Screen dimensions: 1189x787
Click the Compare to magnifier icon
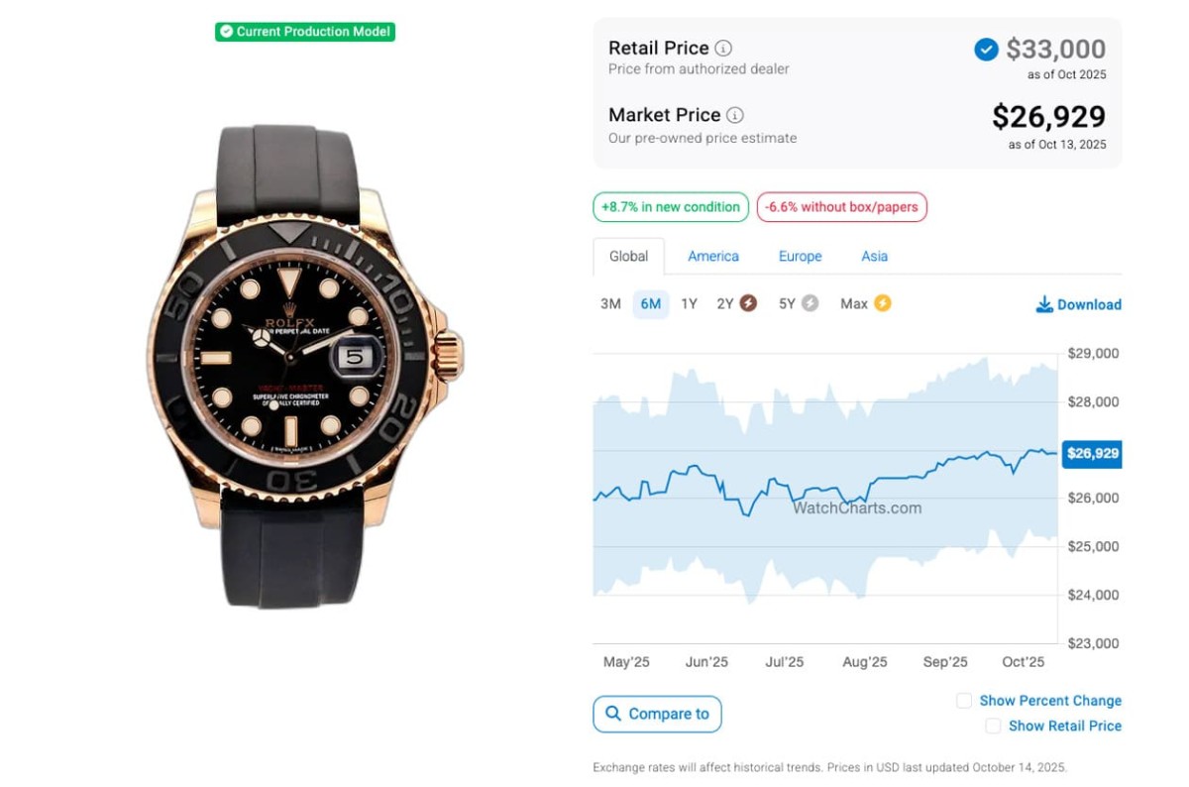click(613, 714)
